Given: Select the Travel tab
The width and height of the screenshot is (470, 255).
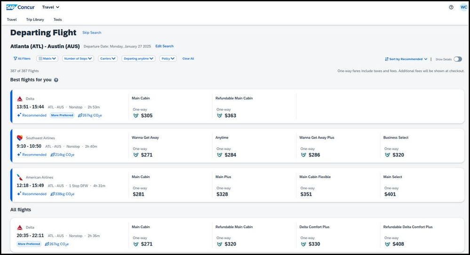Looking at the screenshot, I should (12, 19).
